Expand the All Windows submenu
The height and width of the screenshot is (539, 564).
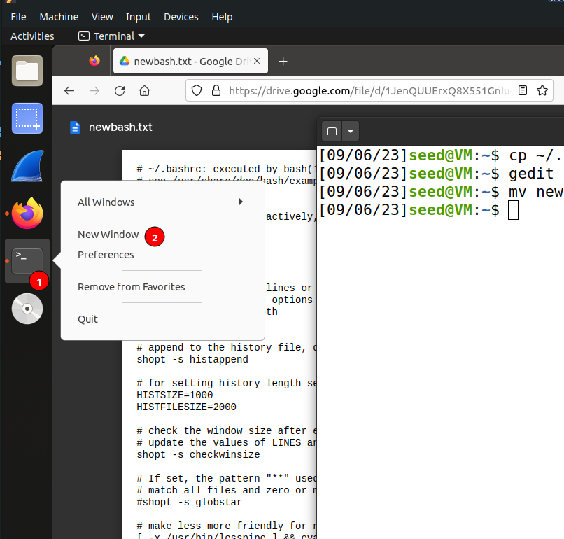point(160,202)
